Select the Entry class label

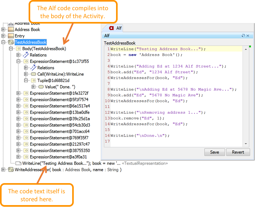point(19,36)
